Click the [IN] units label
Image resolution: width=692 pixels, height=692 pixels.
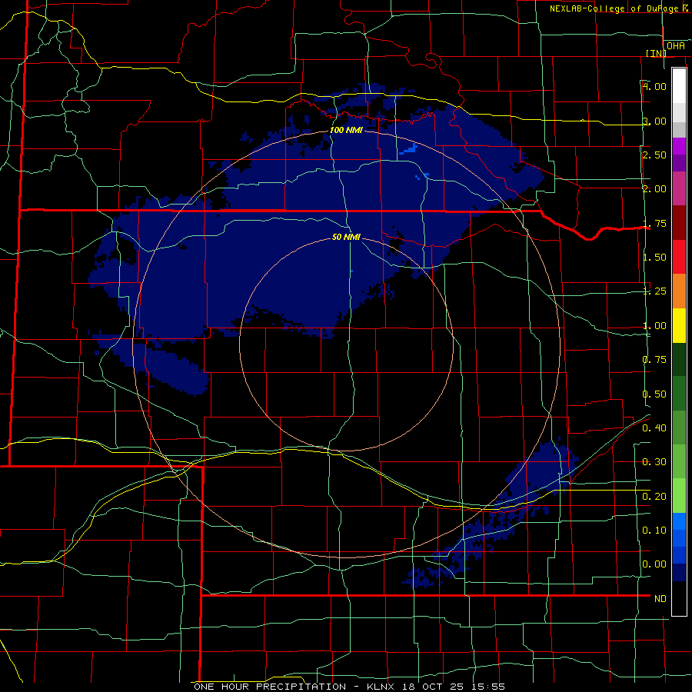[x=657, y=53]
